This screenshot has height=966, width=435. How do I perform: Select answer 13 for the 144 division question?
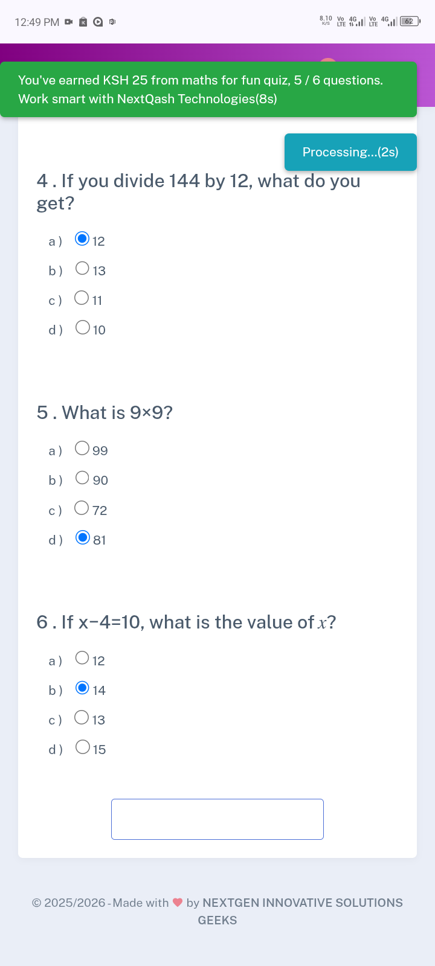click(82, 268)
